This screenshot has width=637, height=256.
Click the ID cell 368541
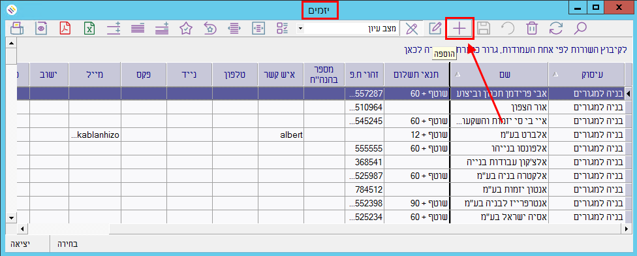coord(364,162)
